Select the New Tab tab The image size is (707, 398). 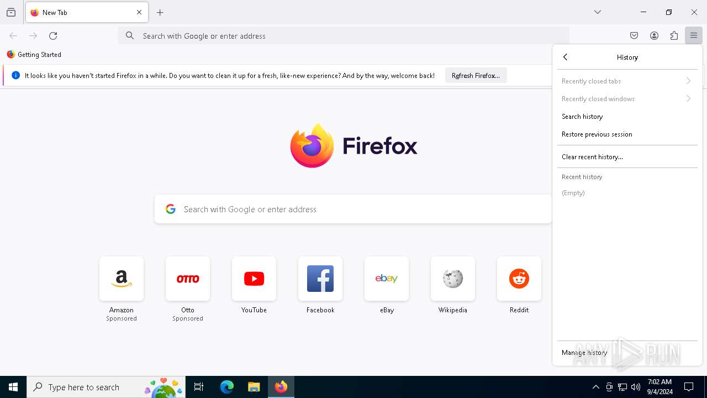[x=87, y=12]
